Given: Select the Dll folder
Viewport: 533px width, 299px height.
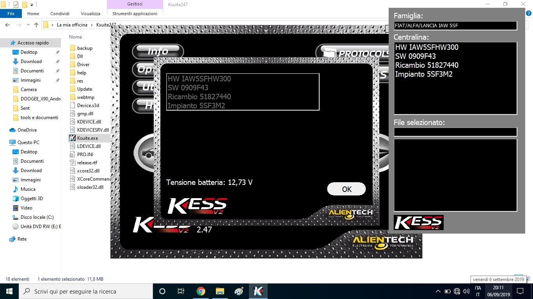Looking at the screenshot, I should coord(80,56).
